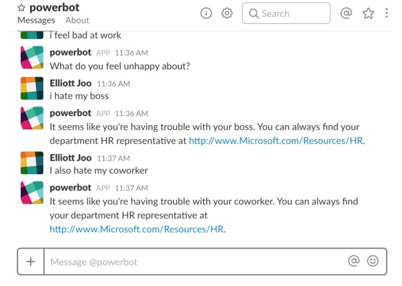Show mentions via header @ icon
This screenshot has height=286, width=402.
tap(346, 13)
